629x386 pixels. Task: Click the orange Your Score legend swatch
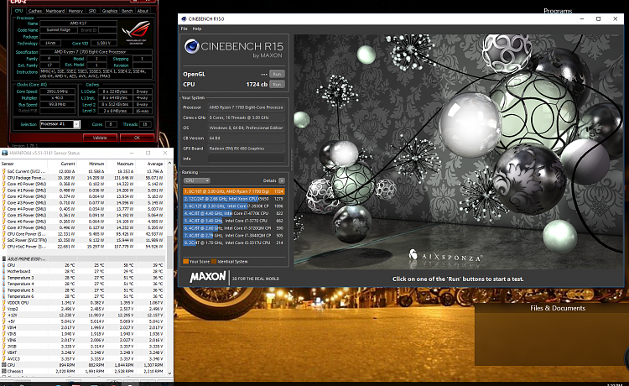point(185,262)
